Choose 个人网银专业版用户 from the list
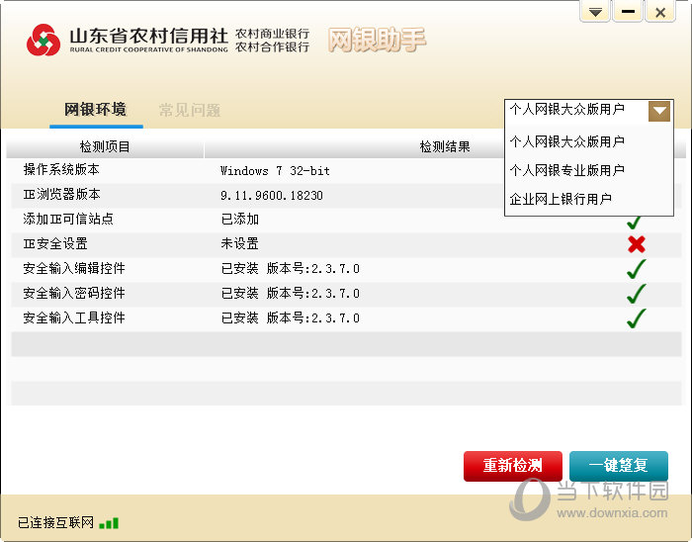 pyautogui.click(x=589, y=170)
